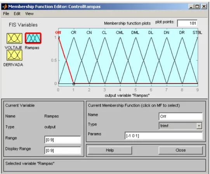Click the VOLTAJE label text
This screenshot has width=210, height=174.
pos(13,47)
